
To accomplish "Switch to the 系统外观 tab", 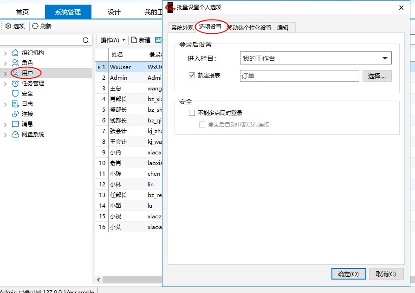I will pyautogui.click(x=182, y=28).
